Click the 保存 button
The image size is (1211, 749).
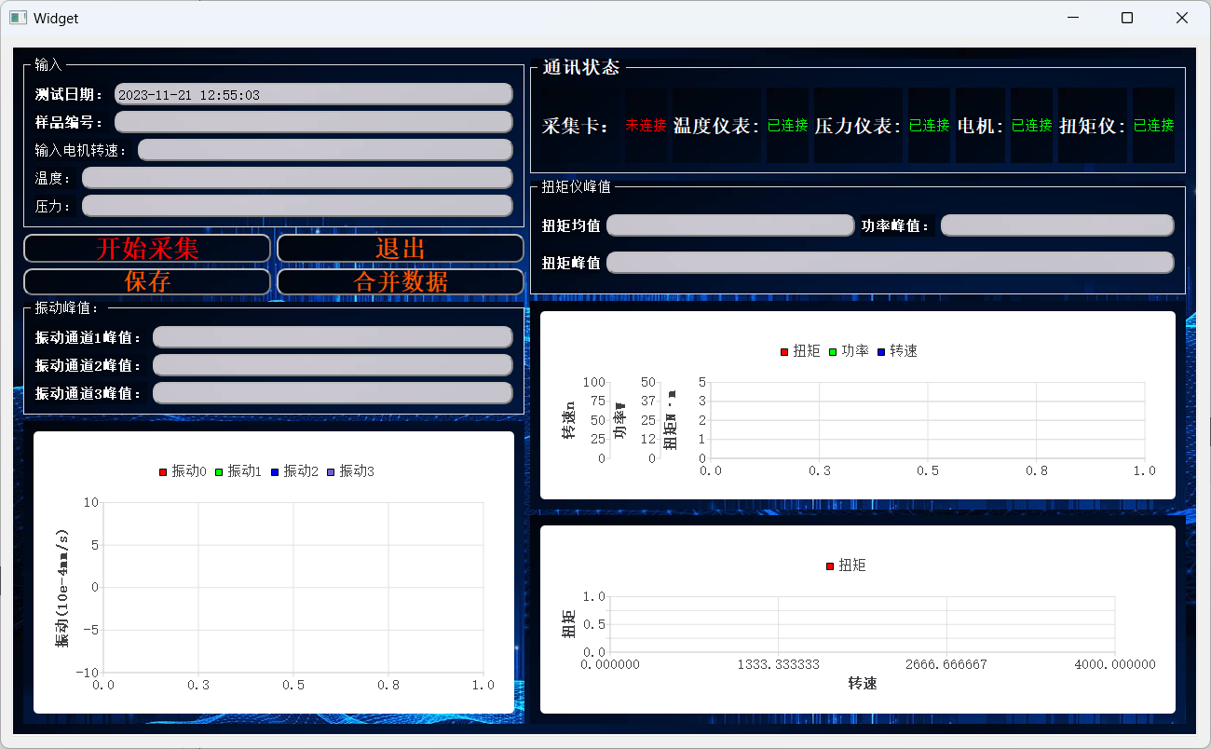147,281
